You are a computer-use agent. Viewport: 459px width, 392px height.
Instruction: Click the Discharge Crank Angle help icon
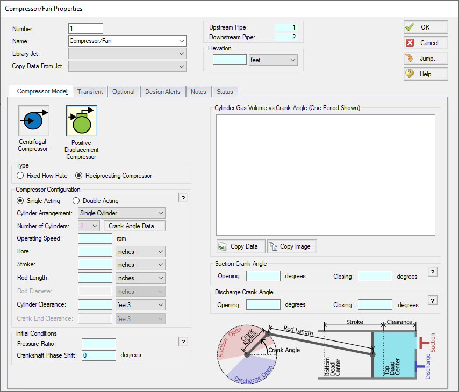432,301
